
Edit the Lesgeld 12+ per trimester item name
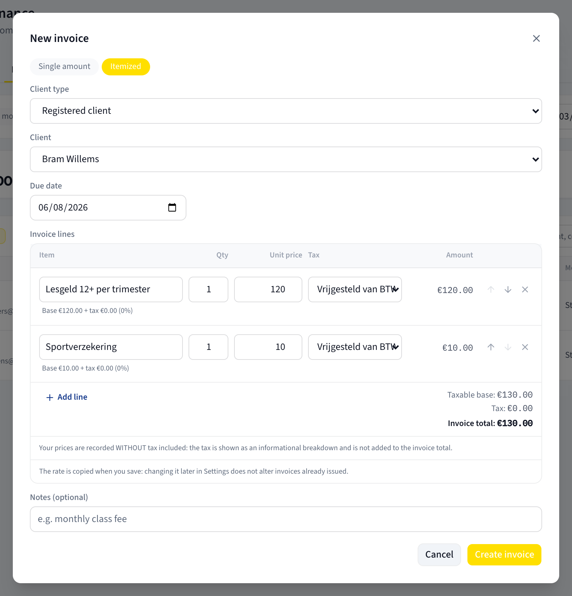tap(111, 289)
